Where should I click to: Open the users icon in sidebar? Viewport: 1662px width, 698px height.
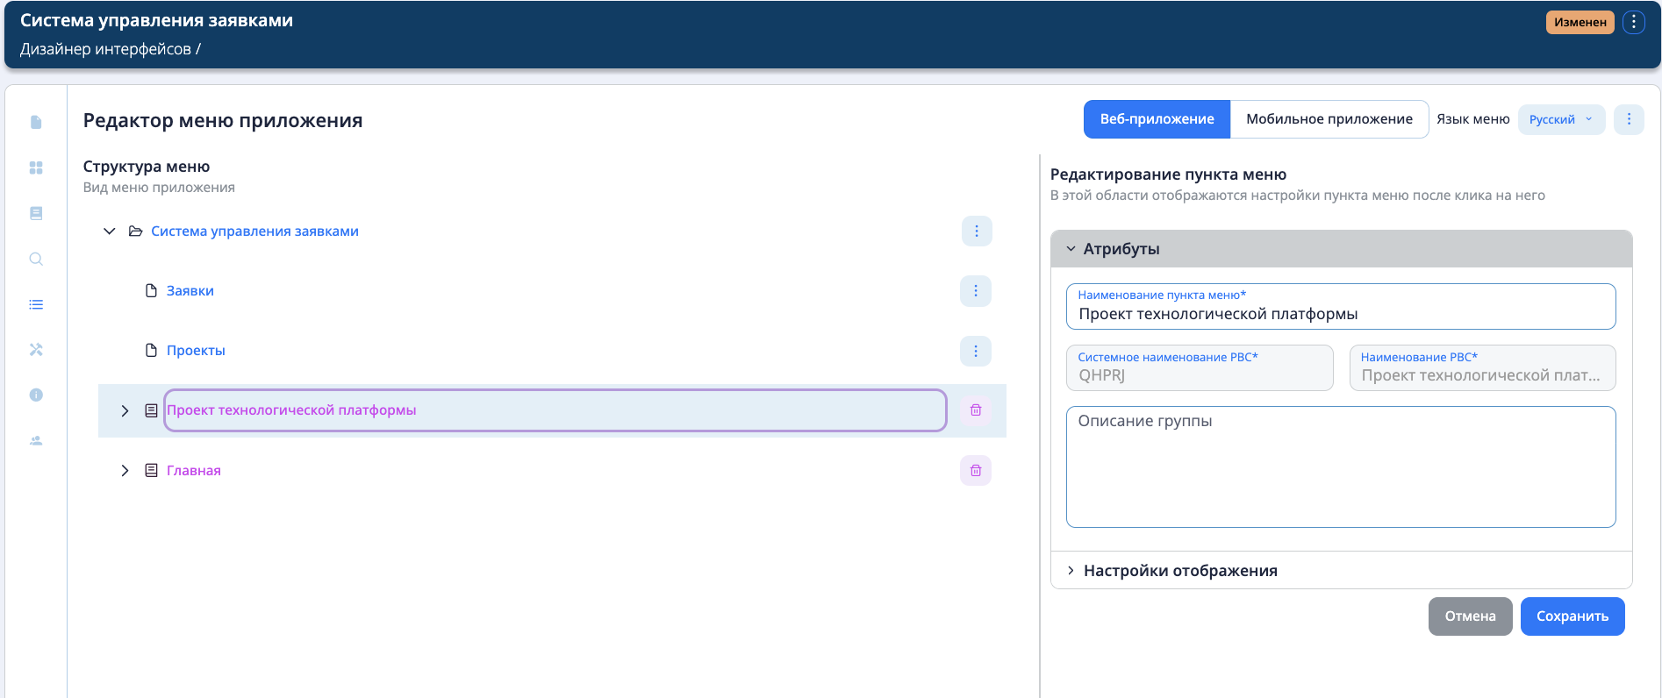36,440
